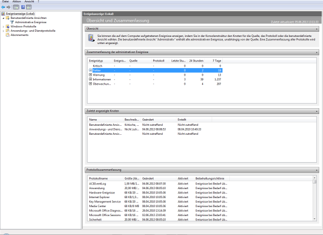Sort by the Beibehaltungsrichtlinie column header
This screenshot has height=235, width=323.
pyautogui.click(x=212, y=179)
